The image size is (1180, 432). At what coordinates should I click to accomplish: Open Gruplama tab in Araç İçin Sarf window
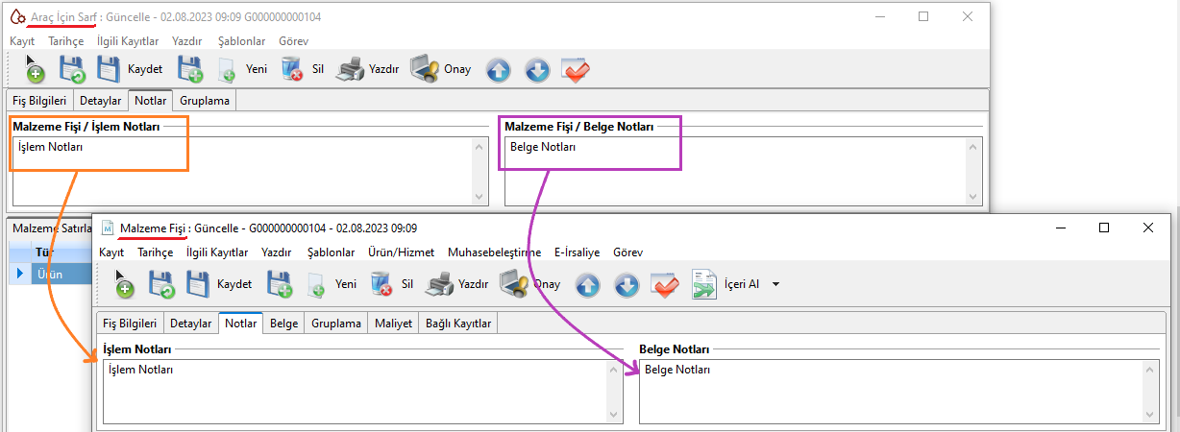click(x=205, y=100)
